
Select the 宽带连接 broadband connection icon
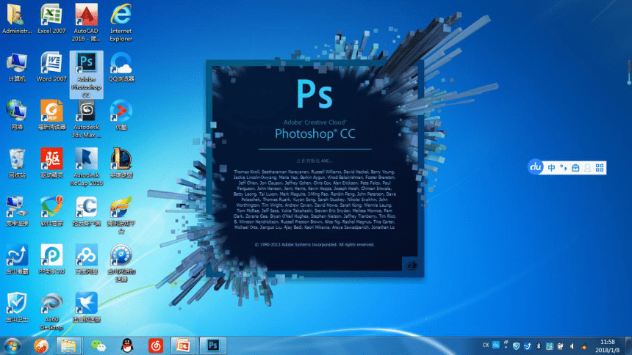tap(16, 211)
